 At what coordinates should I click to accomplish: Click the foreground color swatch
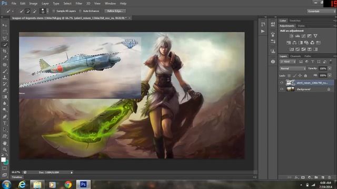point(3,160)
